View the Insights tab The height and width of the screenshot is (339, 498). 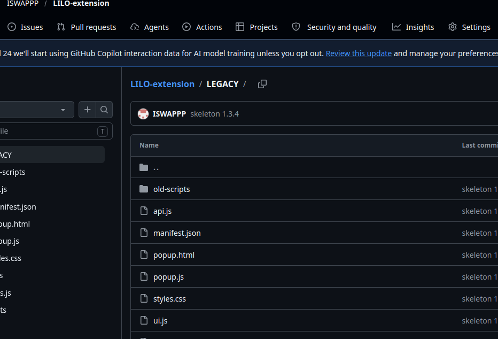tap(413, 27)
